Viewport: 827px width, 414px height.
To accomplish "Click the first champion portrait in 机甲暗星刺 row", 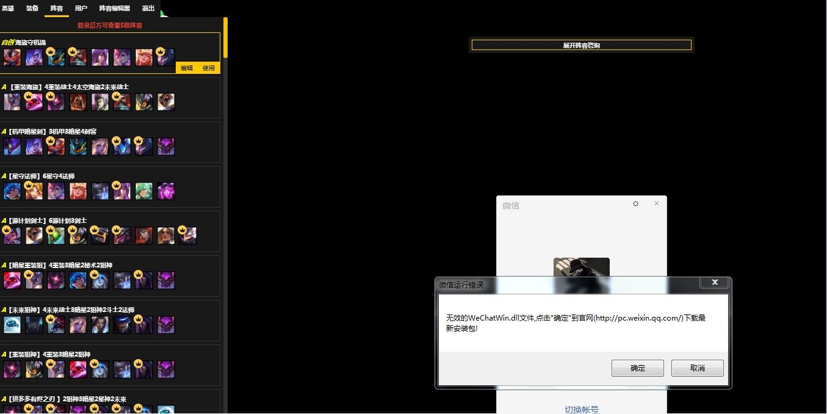I will pyautogui.click(x=12, y=147).
